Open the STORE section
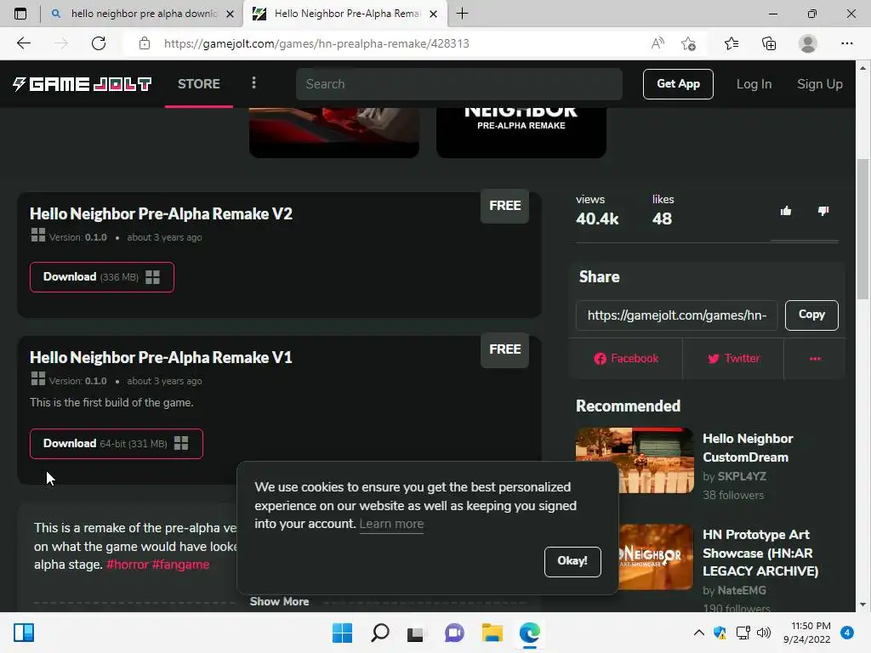 pyautogui.click(x=199, y=84)
